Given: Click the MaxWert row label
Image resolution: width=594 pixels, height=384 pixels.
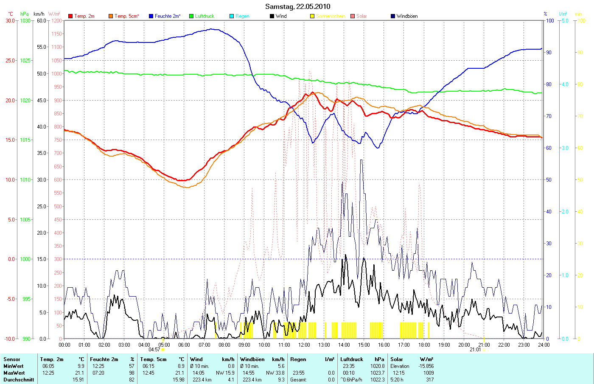Looking at the screenshot, I should (x=14, y=373).
